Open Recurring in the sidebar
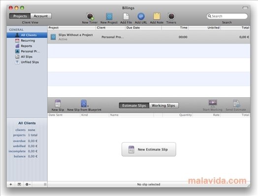The image size is (258, 196). [27, 41]
